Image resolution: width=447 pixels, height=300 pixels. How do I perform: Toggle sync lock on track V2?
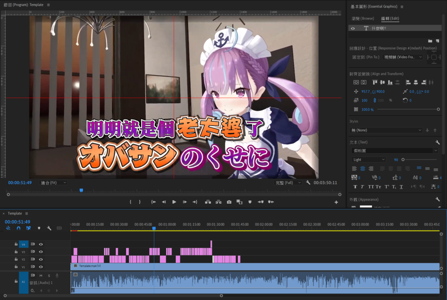33,259
